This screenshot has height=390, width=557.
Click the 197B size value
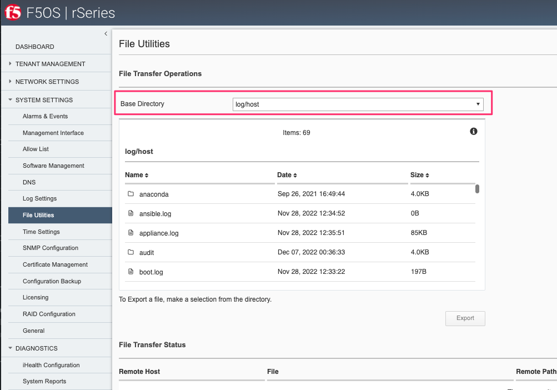419,272
